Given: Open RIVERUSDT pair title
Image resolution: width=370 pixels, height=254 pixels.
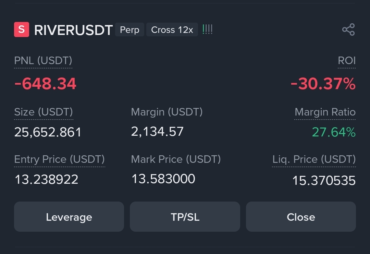Looking at the screenshot, I should [73, 30].
